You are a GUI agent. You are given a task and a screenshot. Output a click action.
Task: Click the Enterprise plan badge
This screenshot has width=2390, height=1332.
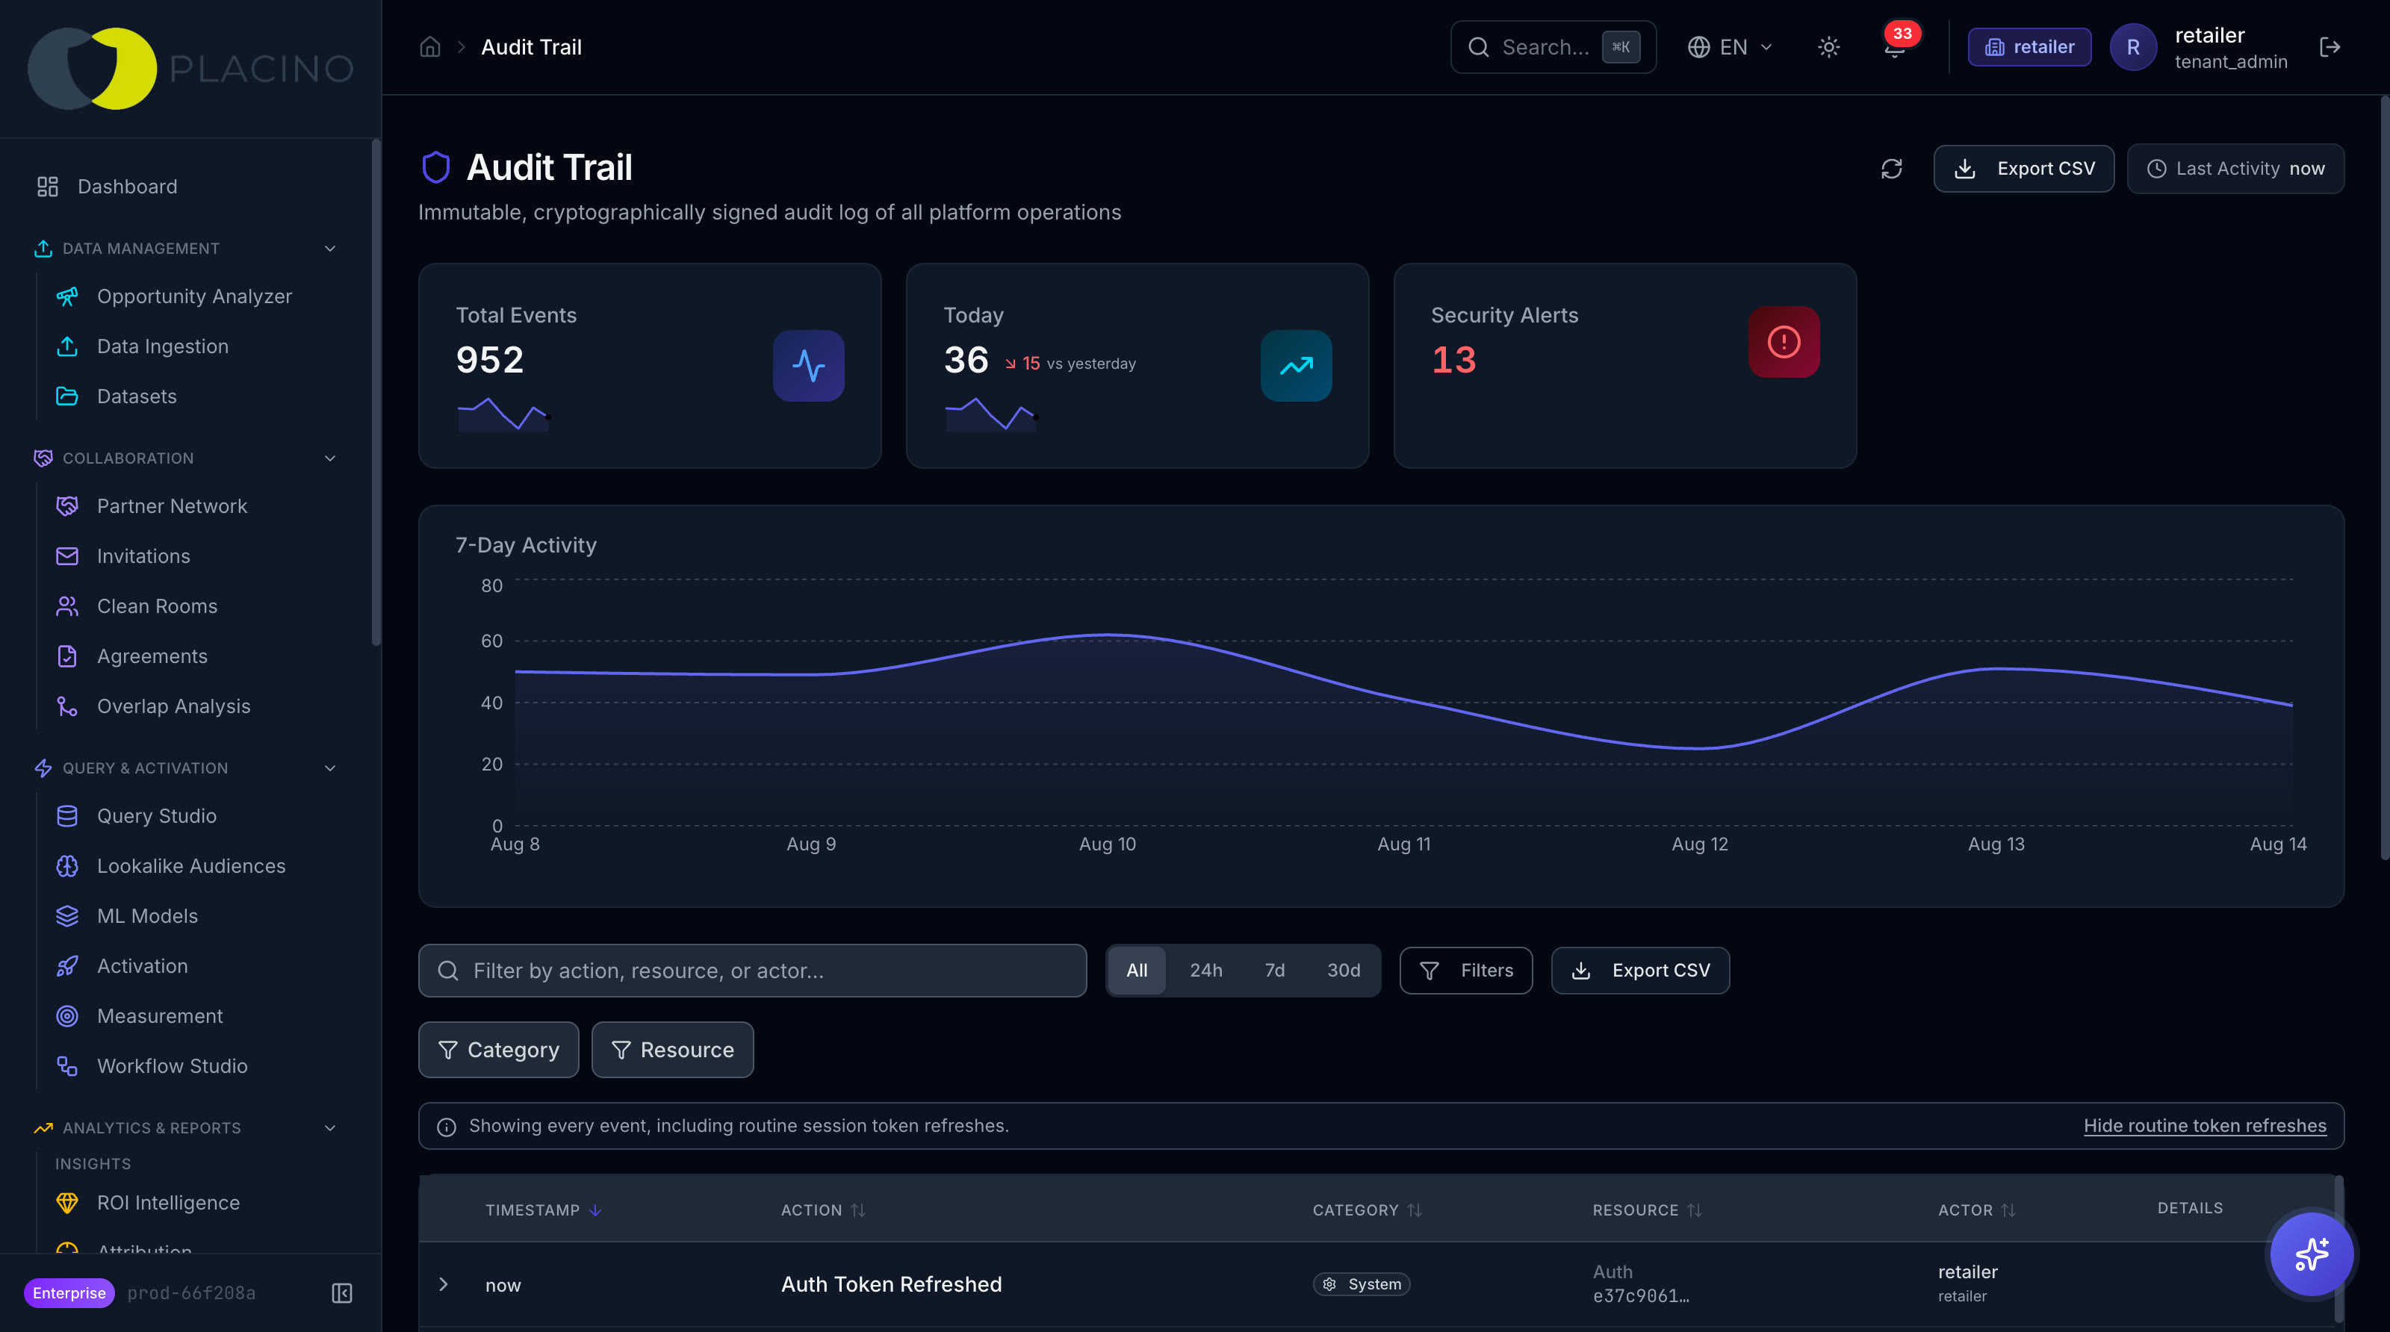coord(69,1292)
